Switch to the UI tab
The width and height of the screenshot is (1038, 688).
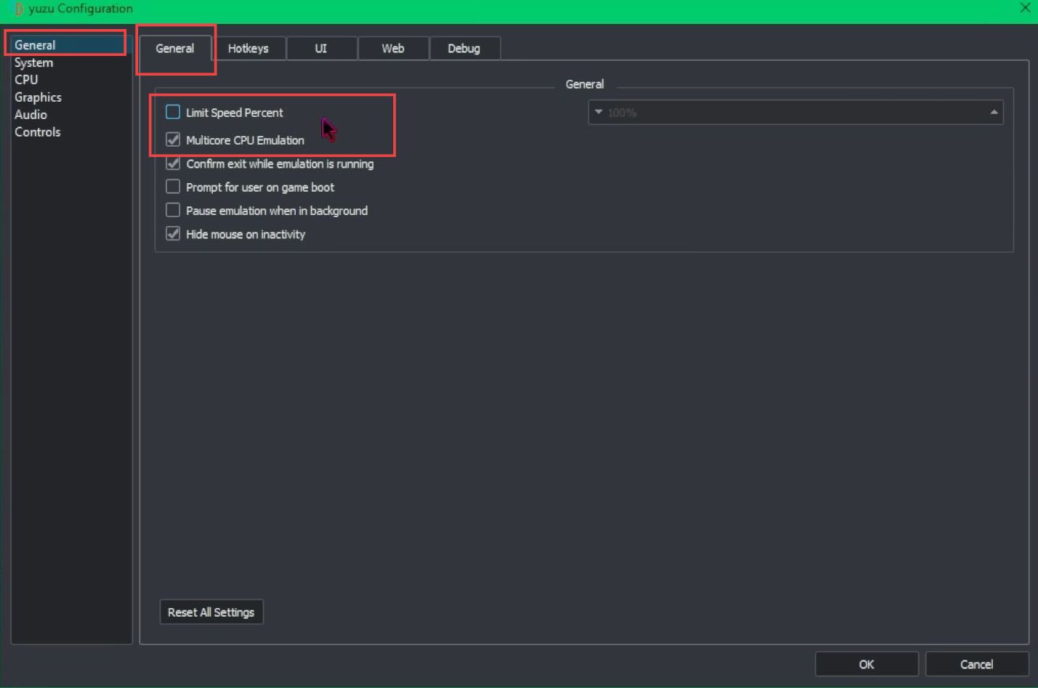pos(321,48)
